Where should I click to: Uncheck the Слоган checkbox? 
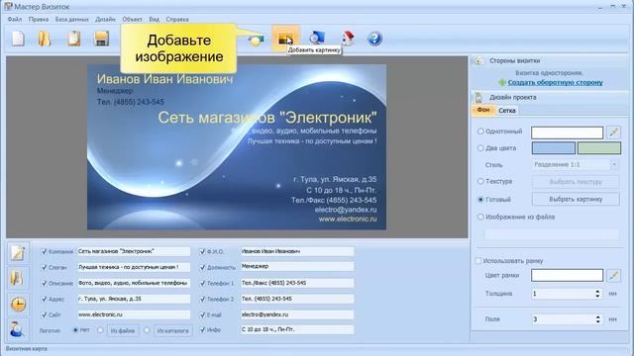click(x=44, y=267)
